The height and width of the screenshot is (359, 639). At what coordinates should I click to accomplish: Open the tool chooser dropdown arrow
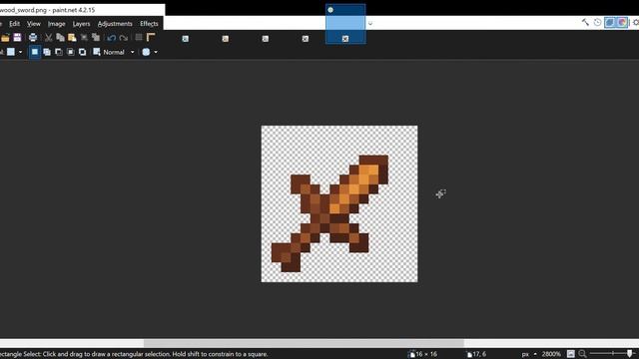20,52
